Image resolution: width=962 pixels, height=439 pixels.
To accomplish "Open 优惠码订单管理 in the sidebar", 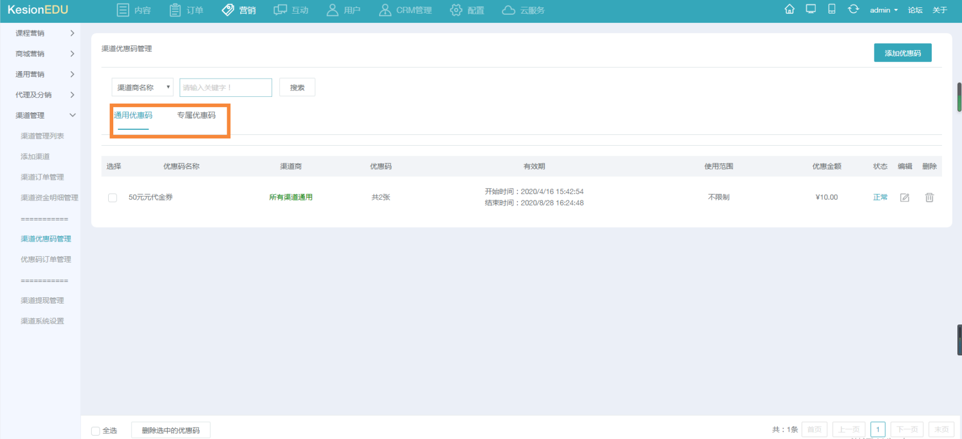I will 46,259.
